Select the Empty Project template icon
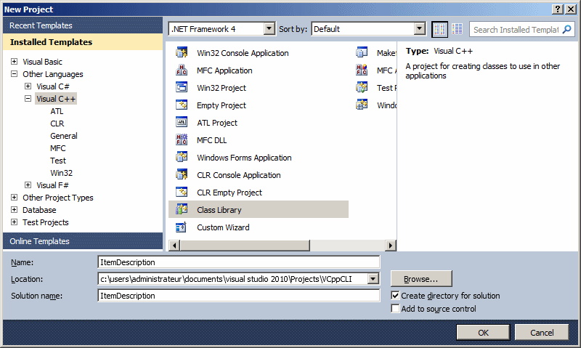The image size is (581, 348). click(x=182, y=105)
